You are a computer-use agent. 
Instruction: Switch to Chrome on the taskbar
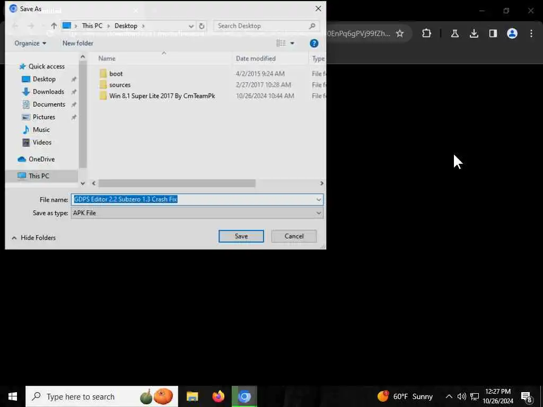tap(244, 396)
